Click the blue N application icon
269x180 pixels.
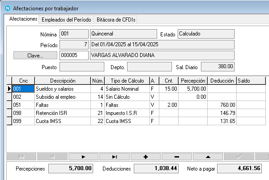click(8, 8)
